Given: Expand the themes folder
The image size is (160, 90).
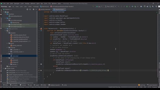Looking at the screenshot, I should click(9, 64).
